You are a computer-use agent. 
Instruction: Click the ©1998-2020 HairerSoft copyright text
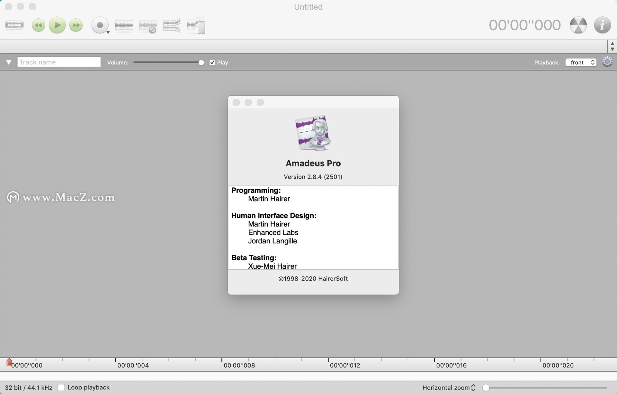tap(313, 279)
